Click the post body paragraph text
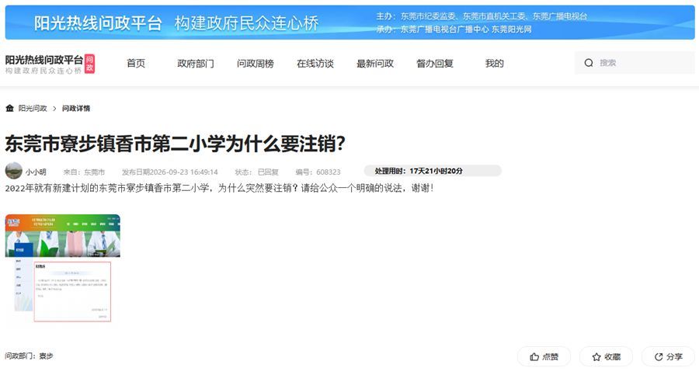The height and width of the screenshot is (382, 699). tap(219, 188)
